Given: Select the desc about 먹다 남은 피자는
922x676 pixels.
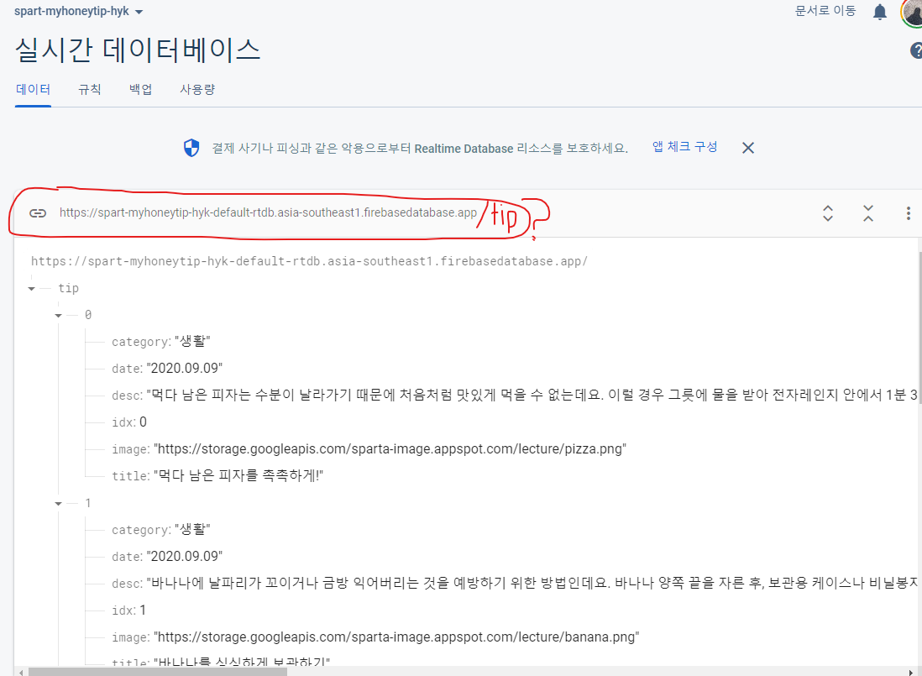Looking at the screenshot, I should [x=532, y=395].
